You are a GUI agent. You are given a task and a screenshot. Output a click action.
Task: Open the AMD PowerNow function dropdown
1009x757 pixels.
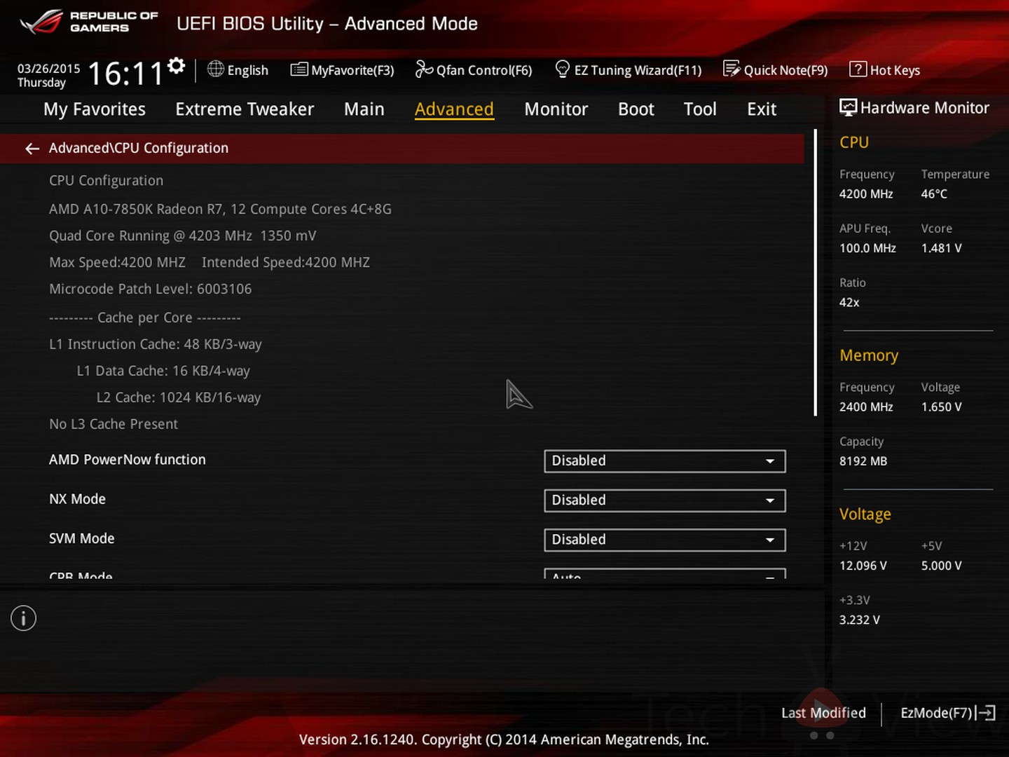click(664, 461)
